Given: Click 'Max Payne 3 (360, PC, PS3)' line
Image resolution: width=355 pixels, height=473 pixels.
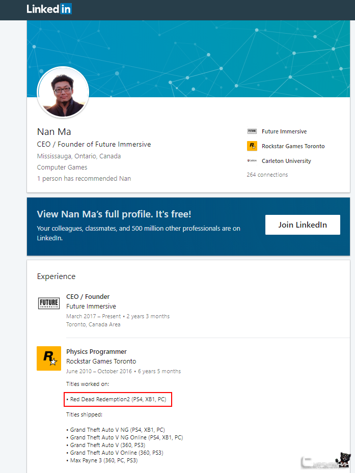Looking at the screenshot, I should coord(102,461).
